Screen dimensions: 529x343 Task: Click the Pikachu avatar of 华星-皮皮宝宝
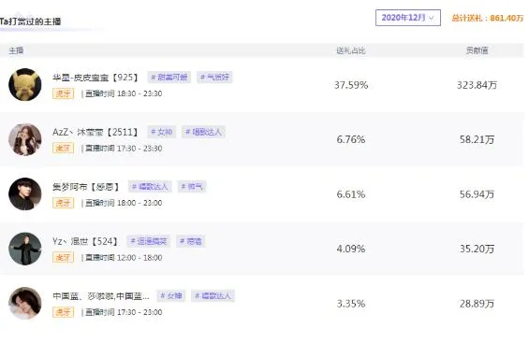tap(25, 84)
